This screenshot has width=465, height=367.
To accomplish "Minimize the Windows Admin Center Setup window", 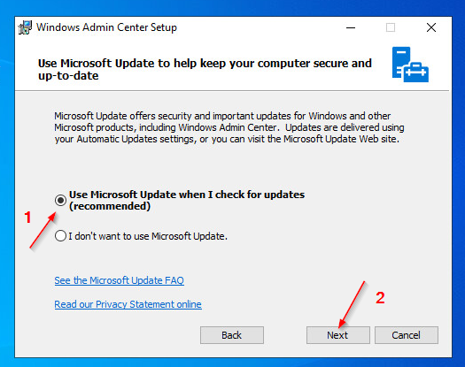I will pyautogui.click(x=351, y=27).
